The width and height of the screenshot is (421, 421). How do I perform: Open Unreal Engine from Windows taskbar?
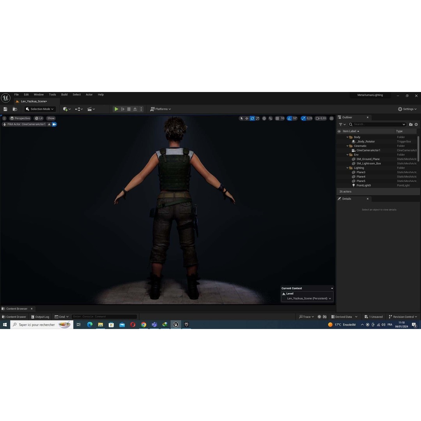click(176, 325)
